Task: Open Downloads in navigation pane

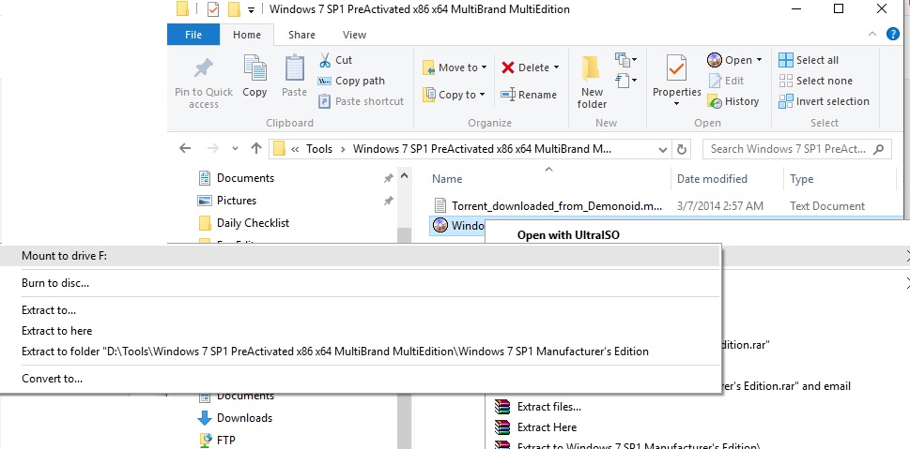Action: pyautogui.click(x=244, y=418)
